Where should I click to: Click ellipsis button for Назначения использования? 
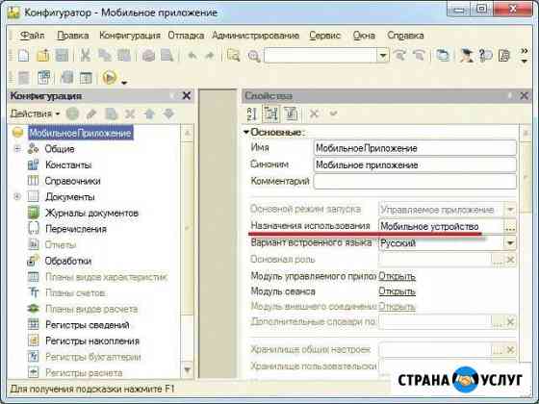pos(510,227)
